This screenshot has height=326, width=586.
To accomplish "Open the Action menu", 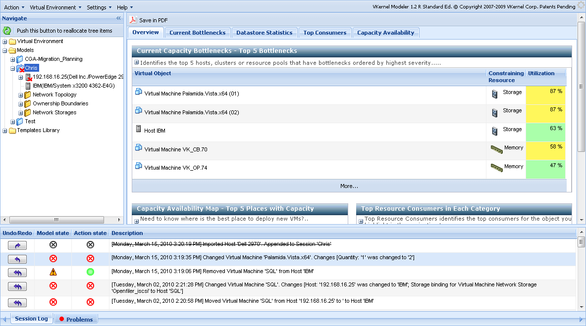I will 14,7.
